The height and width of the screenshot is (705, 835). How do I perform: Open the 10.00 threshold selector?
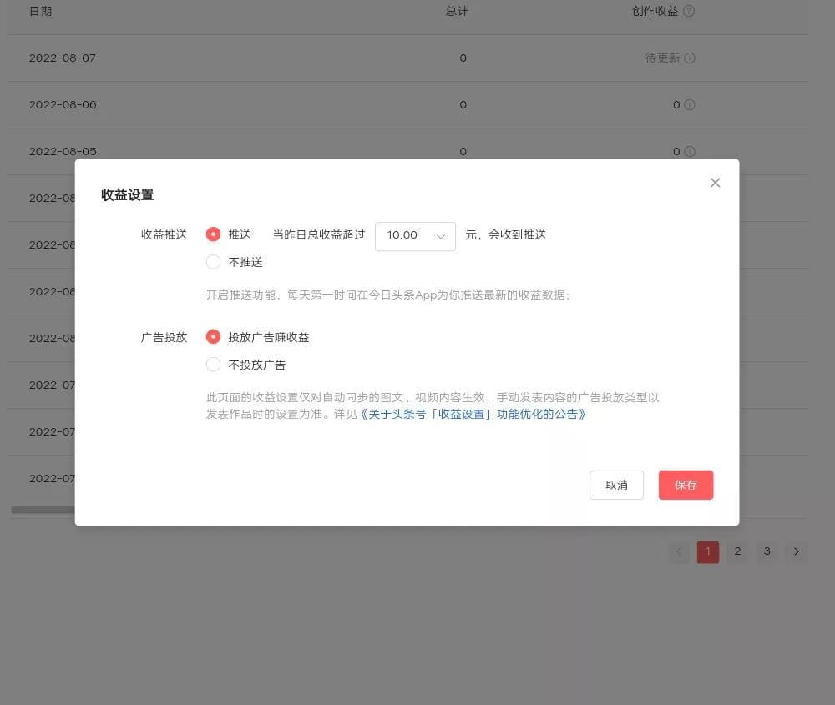pyautogui.click(x=415, y=236)
